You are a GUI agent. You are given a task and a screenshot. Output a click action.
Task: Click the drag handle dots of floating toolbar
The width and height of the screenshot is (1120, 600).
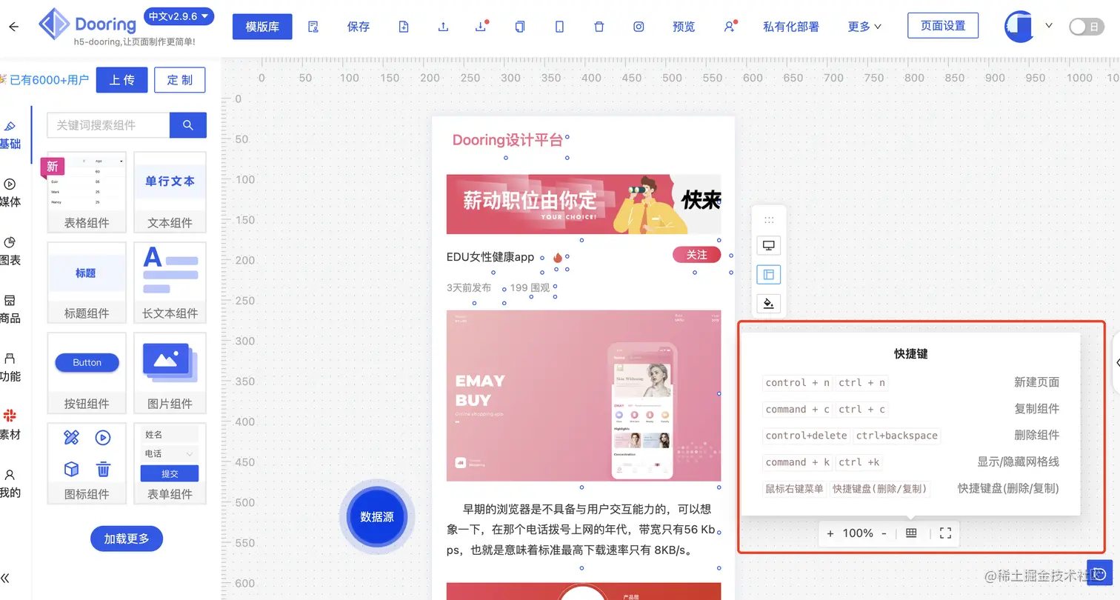point(769,220)
